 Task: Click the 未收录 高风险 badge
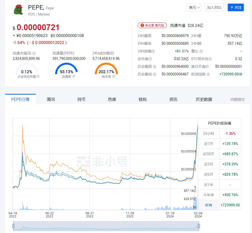click(152, 26)
